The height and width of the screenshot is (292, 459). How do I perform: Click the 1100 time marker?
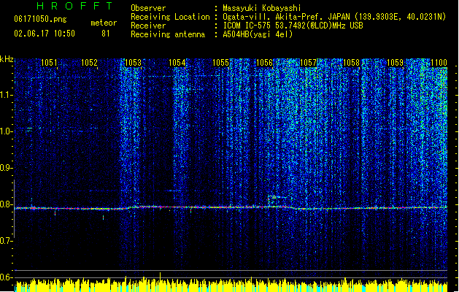click(x=439, y=63)
